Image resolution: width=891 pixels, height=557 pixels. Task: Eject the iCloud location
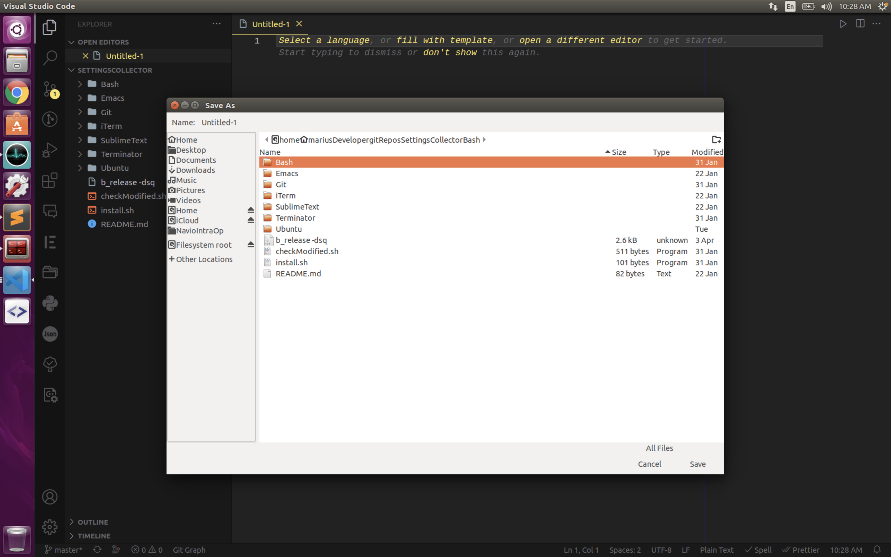click(250, 220)
